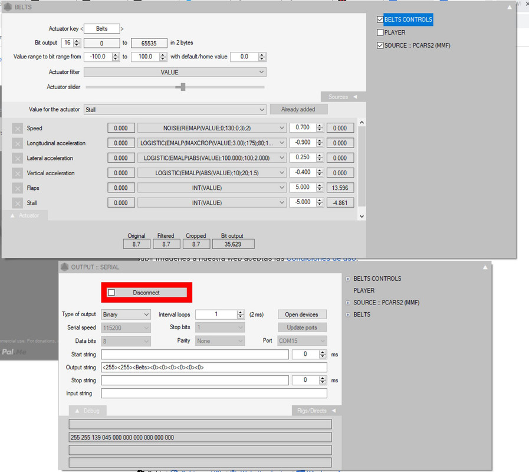Click the Input string field
This screenshot has width=529, height=472.
(x=214, y=394)
